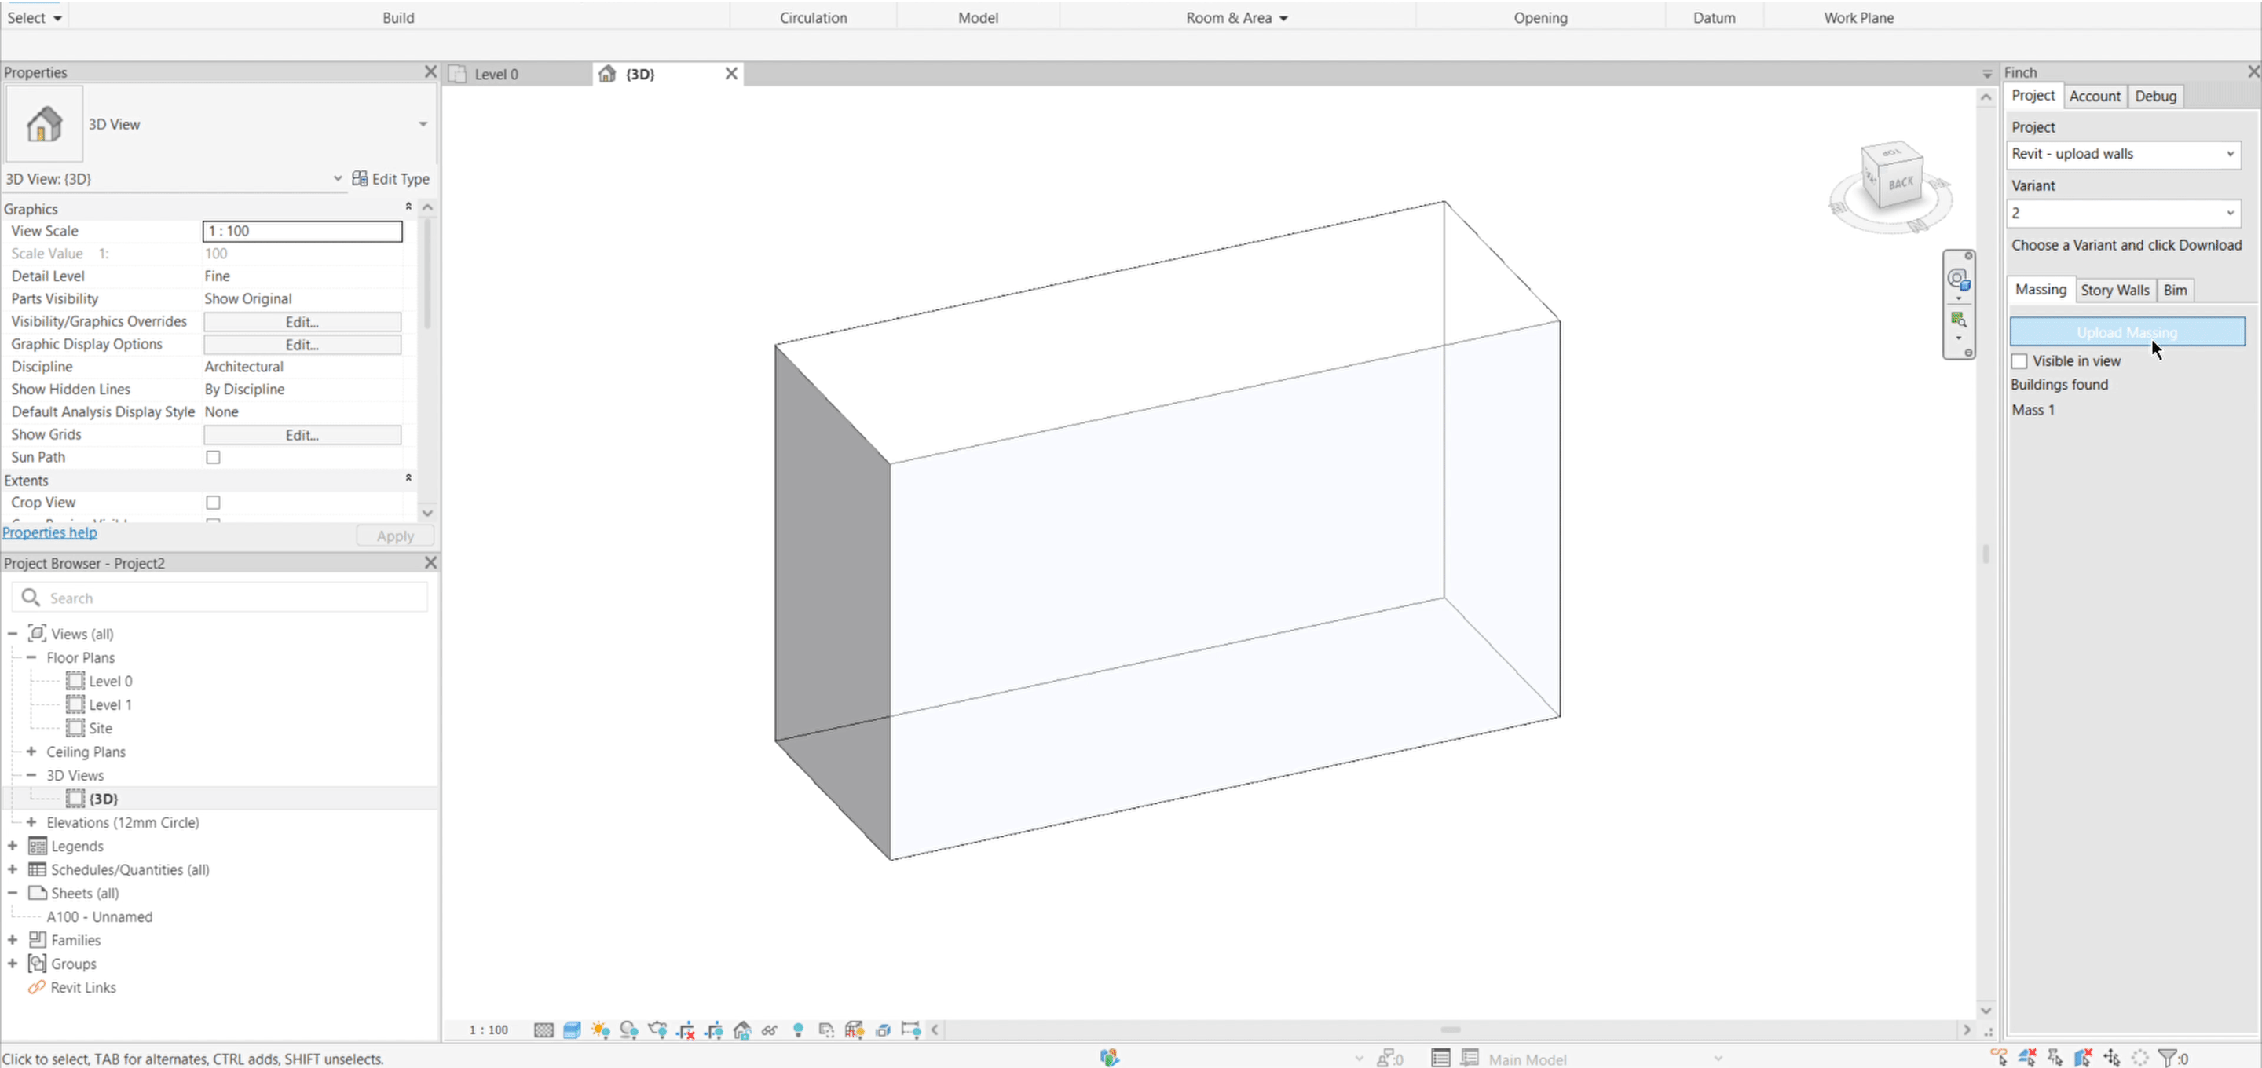
Task: Open Visual Style cube icon
Action: pos(572,1030)
